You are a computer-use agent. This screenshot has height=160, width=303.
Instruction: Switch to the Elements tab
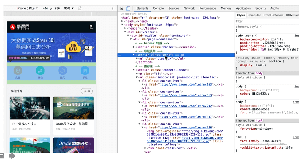coord(143,8)
